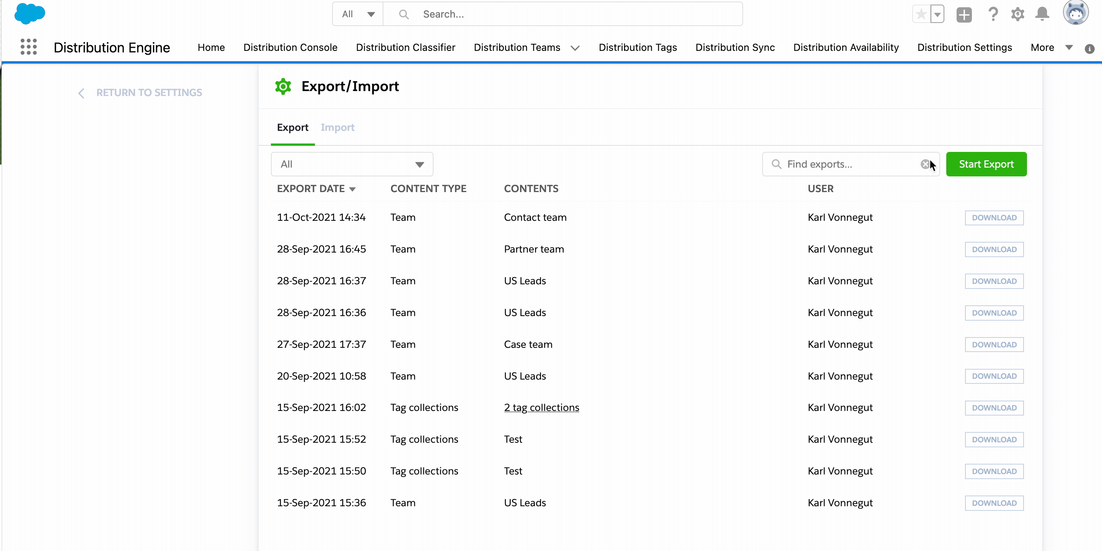Click the CONTENTS column header
The height and width of the screenshot is (551, 1102).
point(531,189)
